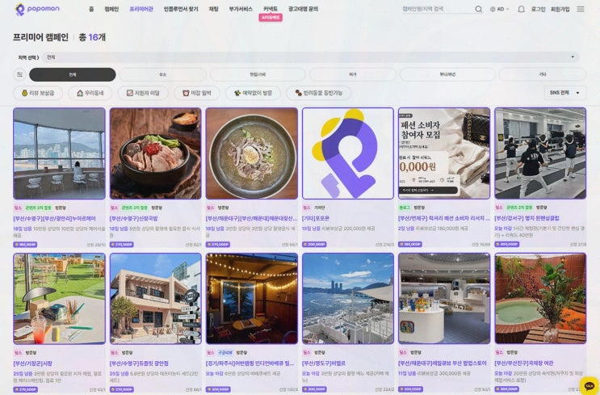Screen dimensions: 600x395
Task: Open the popup store interior thumbnail
Action: coord(444,299)
